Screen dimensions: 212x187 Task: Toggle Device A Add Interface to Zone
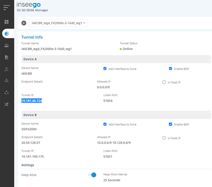click(105, 69)
